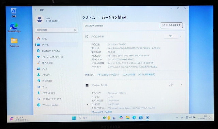Select the processor value Intel Core i7-2670QM

[x=134, y=48]
